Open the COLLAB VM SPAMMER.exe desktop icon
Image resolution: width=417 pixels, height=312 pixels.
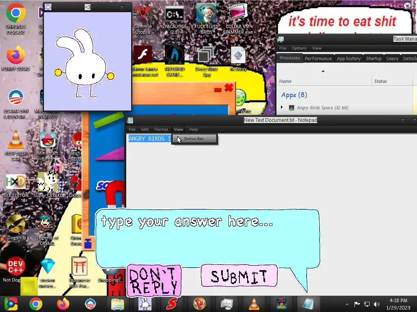238,19
